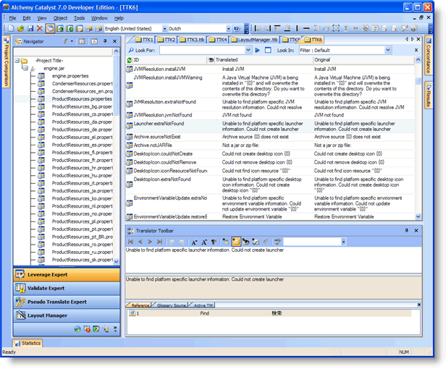
Task: Switch to the Active TM tab
Action: (202, 305)
